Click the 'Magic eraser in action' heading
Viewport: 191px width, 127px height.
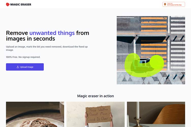(x=95, y=96)
